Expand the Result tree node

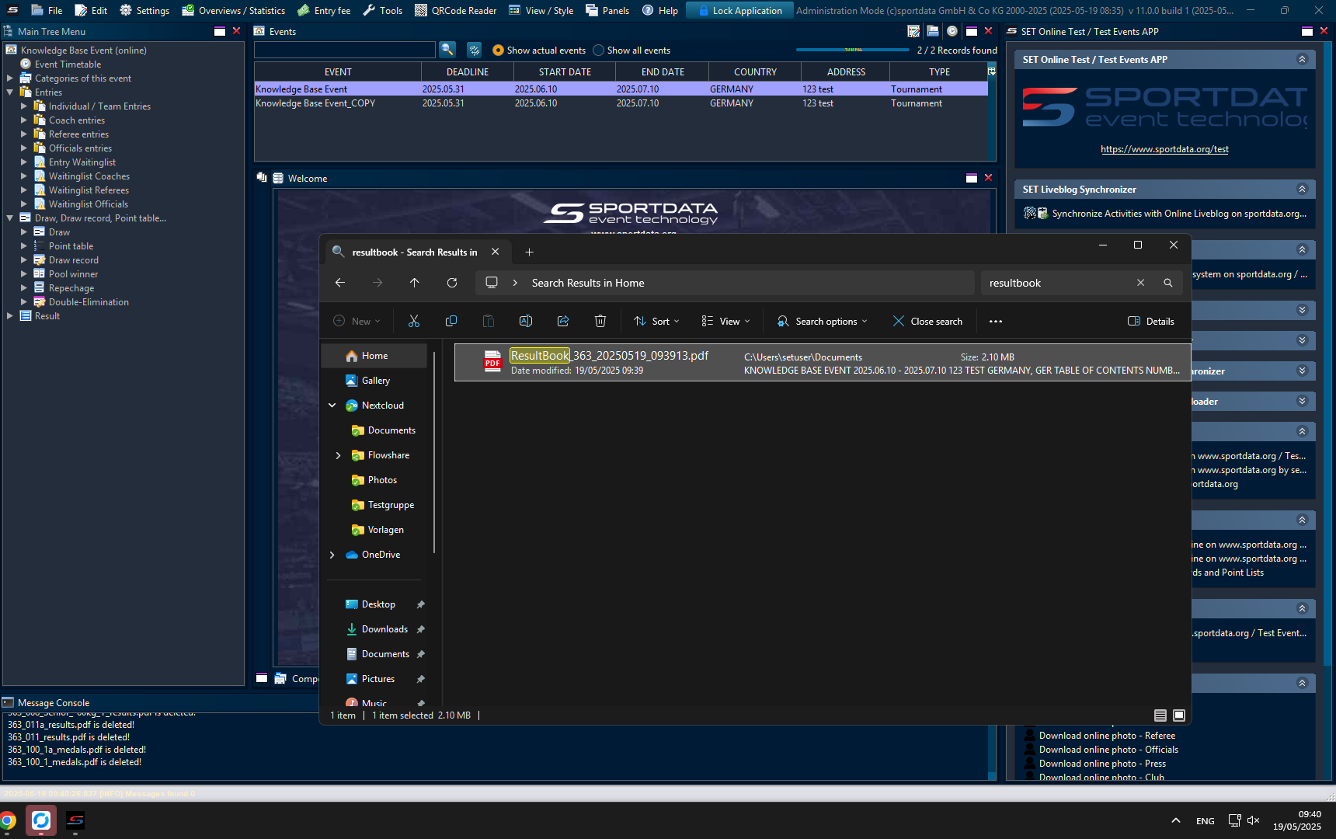click(10, 316)
